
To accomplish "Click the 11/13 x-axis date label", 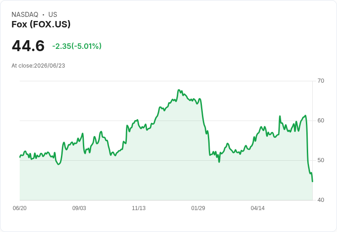I will pos(139,208).
